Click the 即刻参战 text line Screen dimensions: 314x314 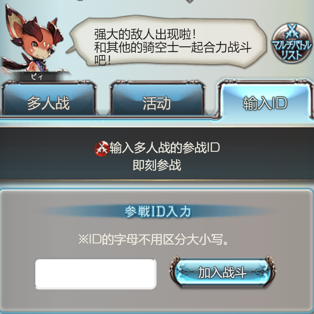157,165
